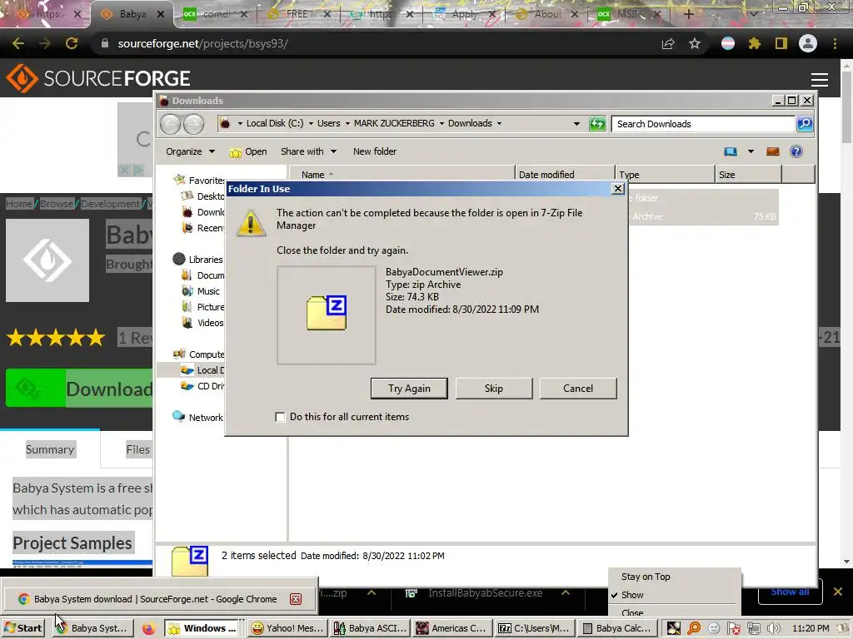Expand MARK ZUCKERBERG breadcrumb arrow
The width and height of the screenshot is (853, 639).
click(x=441, y=124)
